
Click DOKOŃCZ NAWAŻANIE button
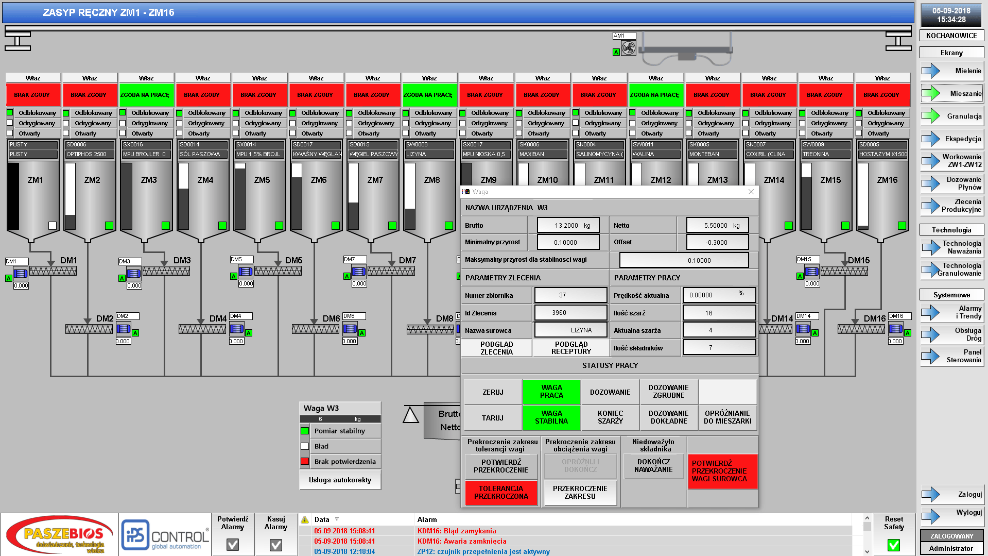(x=653, y=466)
